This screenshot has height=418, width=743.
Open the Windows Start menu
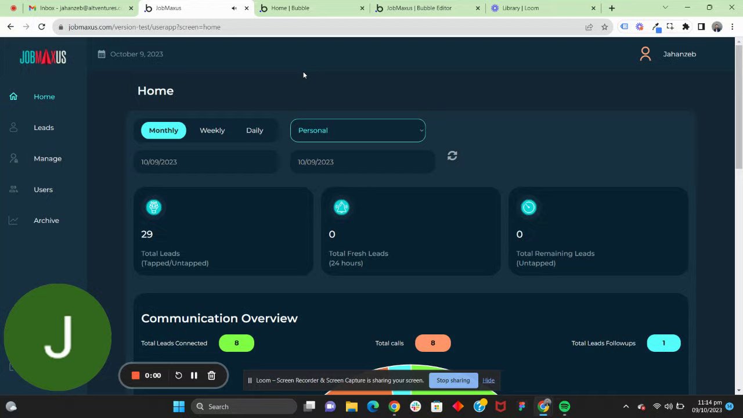click(179, 406)
